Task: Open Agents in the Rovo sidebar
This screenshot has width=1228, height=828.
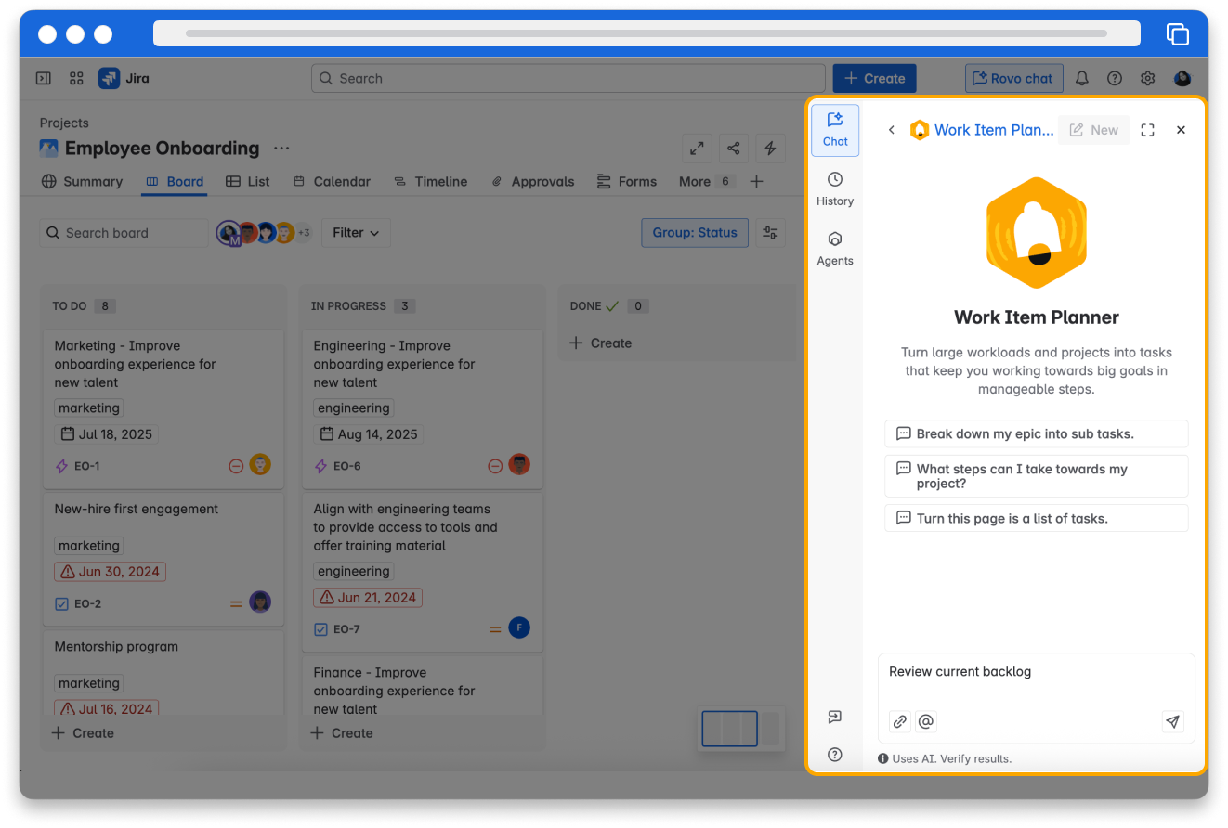Action: pos(835,249)
